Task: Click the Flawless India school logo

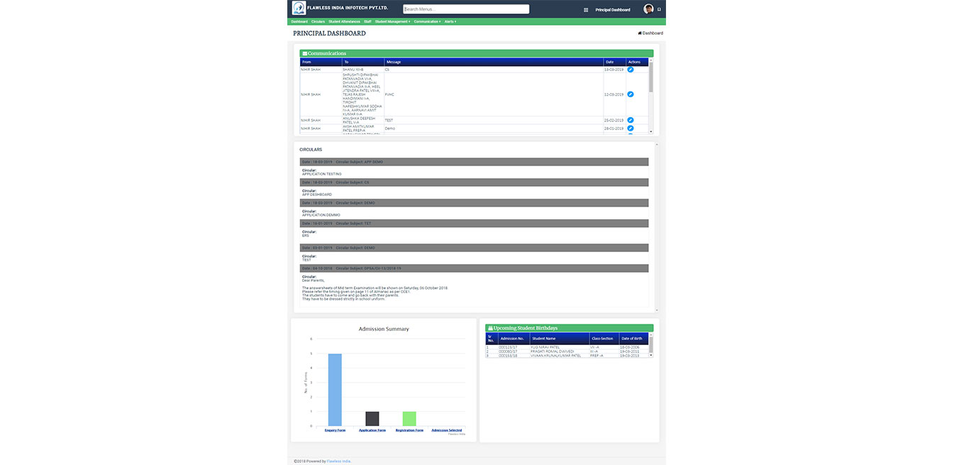Action: tap(299, 9)
